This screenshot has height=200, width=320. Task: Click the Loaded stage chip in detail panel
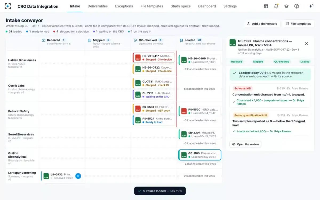coord(305,62)
